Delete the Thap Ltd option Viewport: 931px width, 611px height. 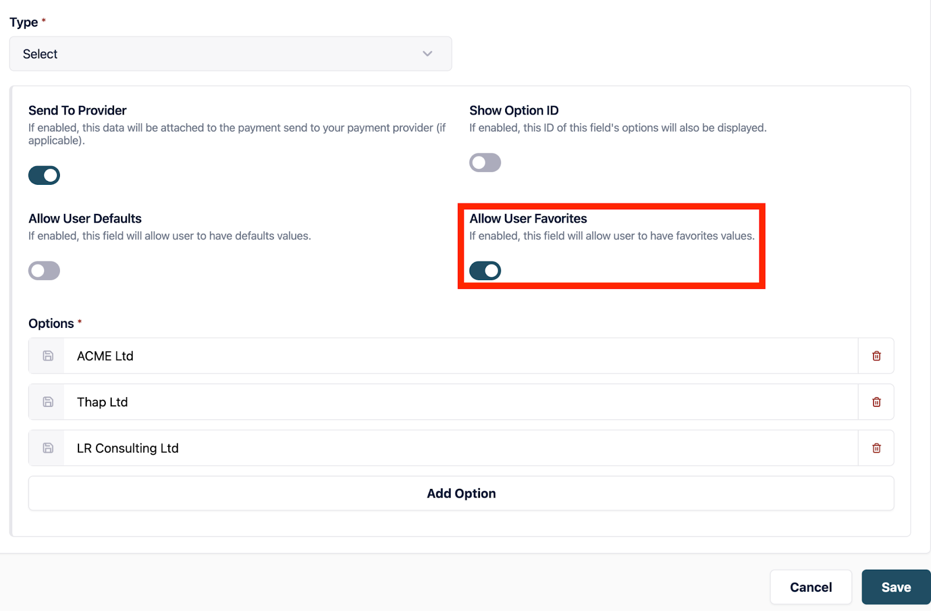coord(876,402)
